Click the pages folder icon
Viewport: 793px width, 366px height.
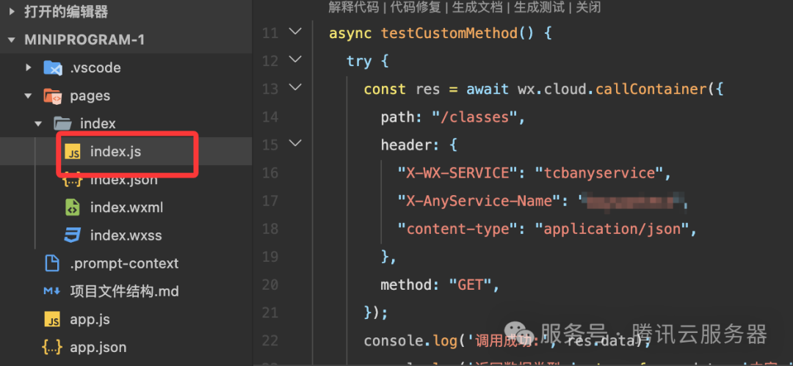point(53,95)
